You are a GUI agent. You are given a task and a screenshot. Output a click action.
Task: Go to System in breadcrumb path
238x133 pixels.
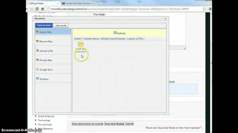(x=78, y=39)
